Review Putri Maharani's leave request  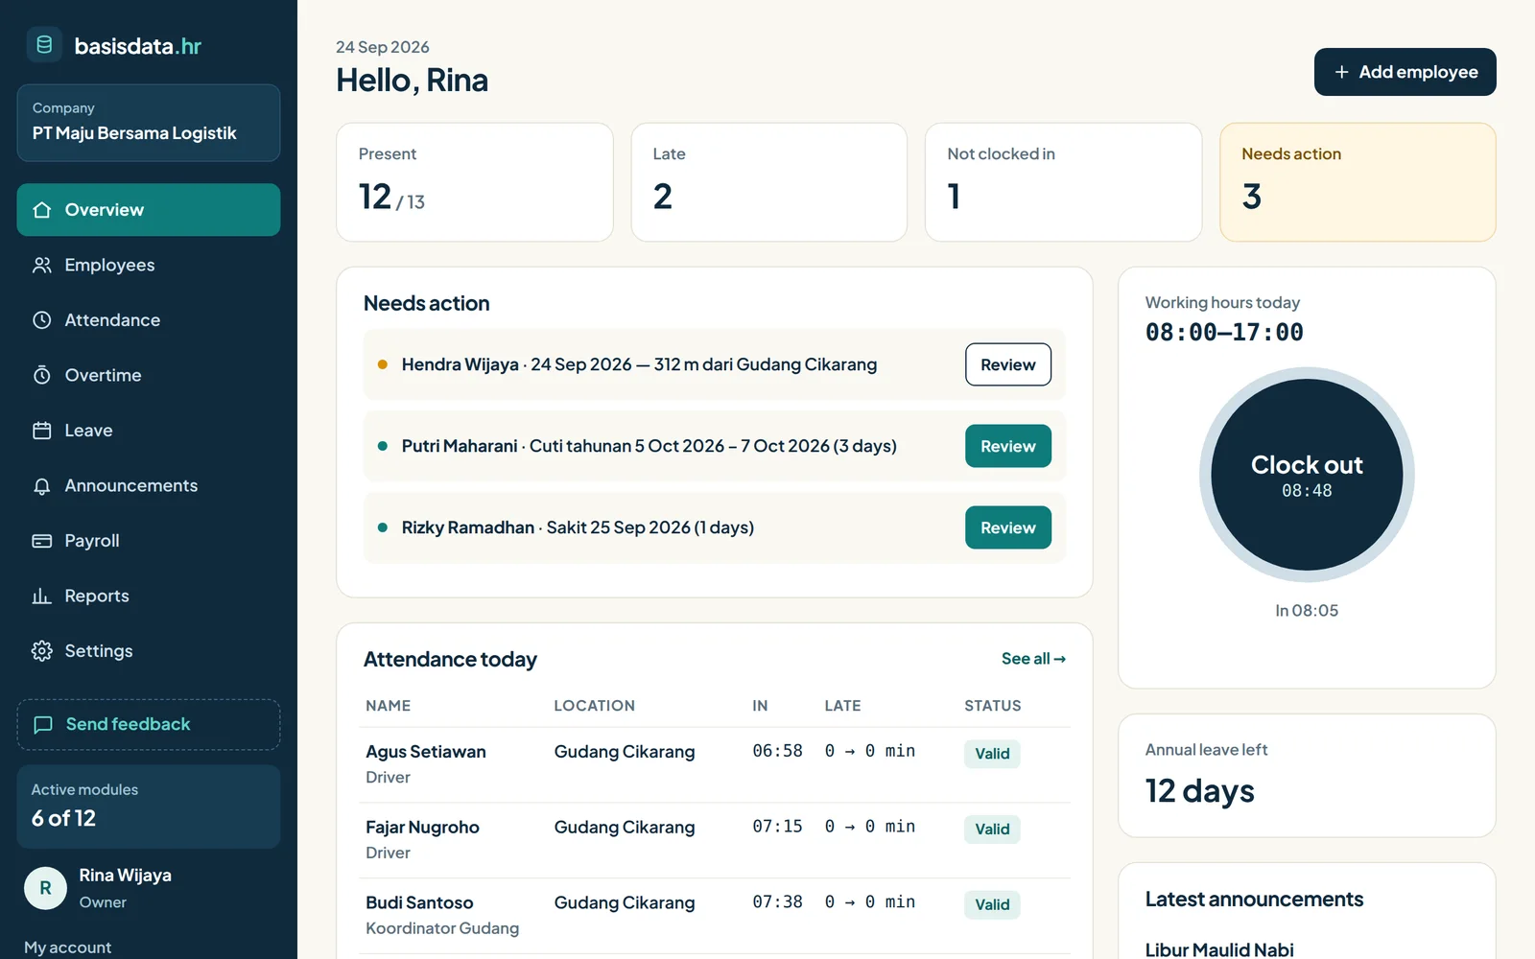[1008, 446]
